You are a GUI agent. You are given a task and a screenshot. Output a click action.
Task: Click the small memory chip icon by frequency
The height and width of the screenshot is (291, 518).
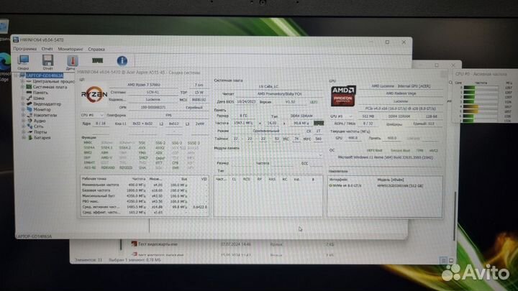pyautogui.click(x=319, y=123)
